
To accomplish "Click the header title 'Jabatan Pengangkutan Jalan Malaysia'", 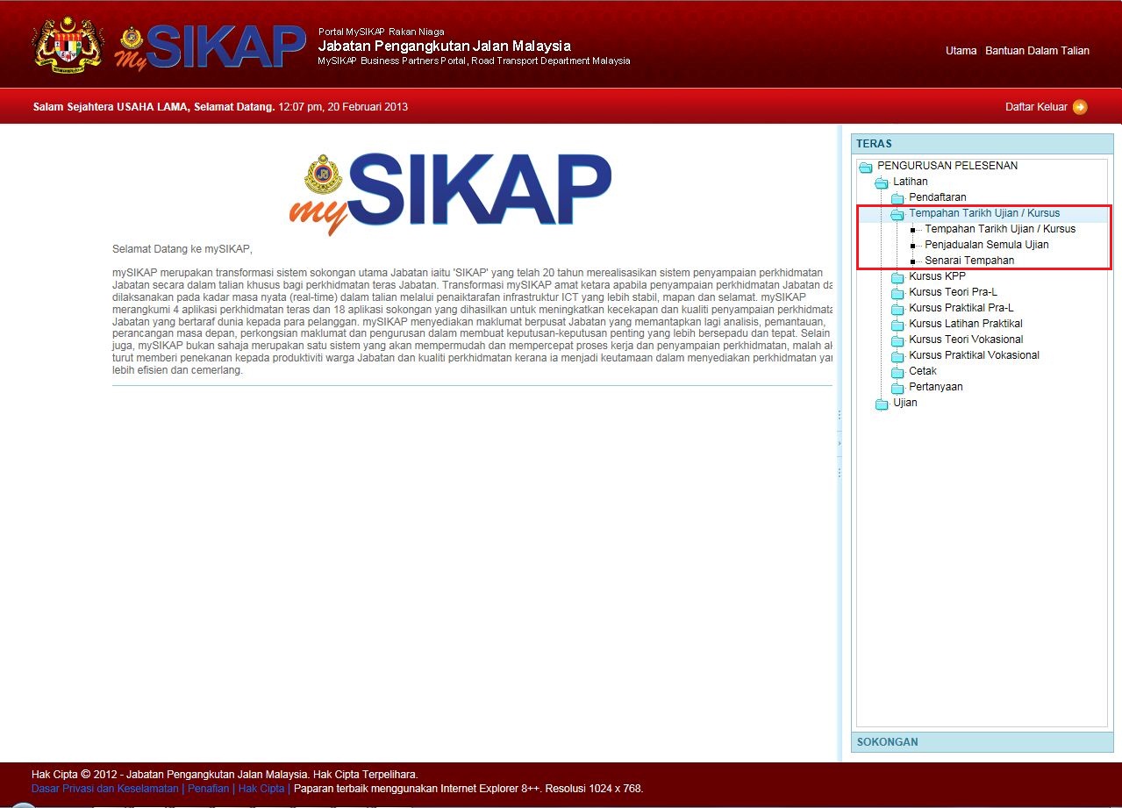I will pos(444,46).
